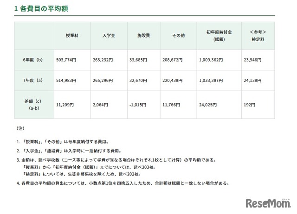The width and height of the screenshot is (297, 214).
Task: Click the cell 11,766円
Action: pyautogui.click(x=178, y=105)
